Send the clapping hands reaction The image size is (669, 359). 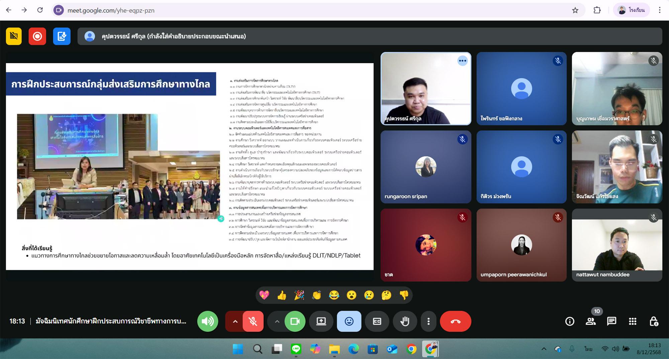pos(316,295)
